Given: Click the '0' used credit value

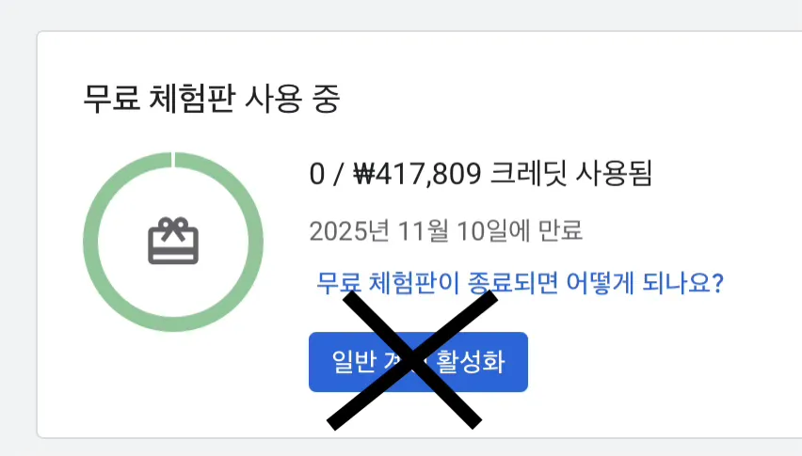Looking at the screenshot, I should click(317, 174).
